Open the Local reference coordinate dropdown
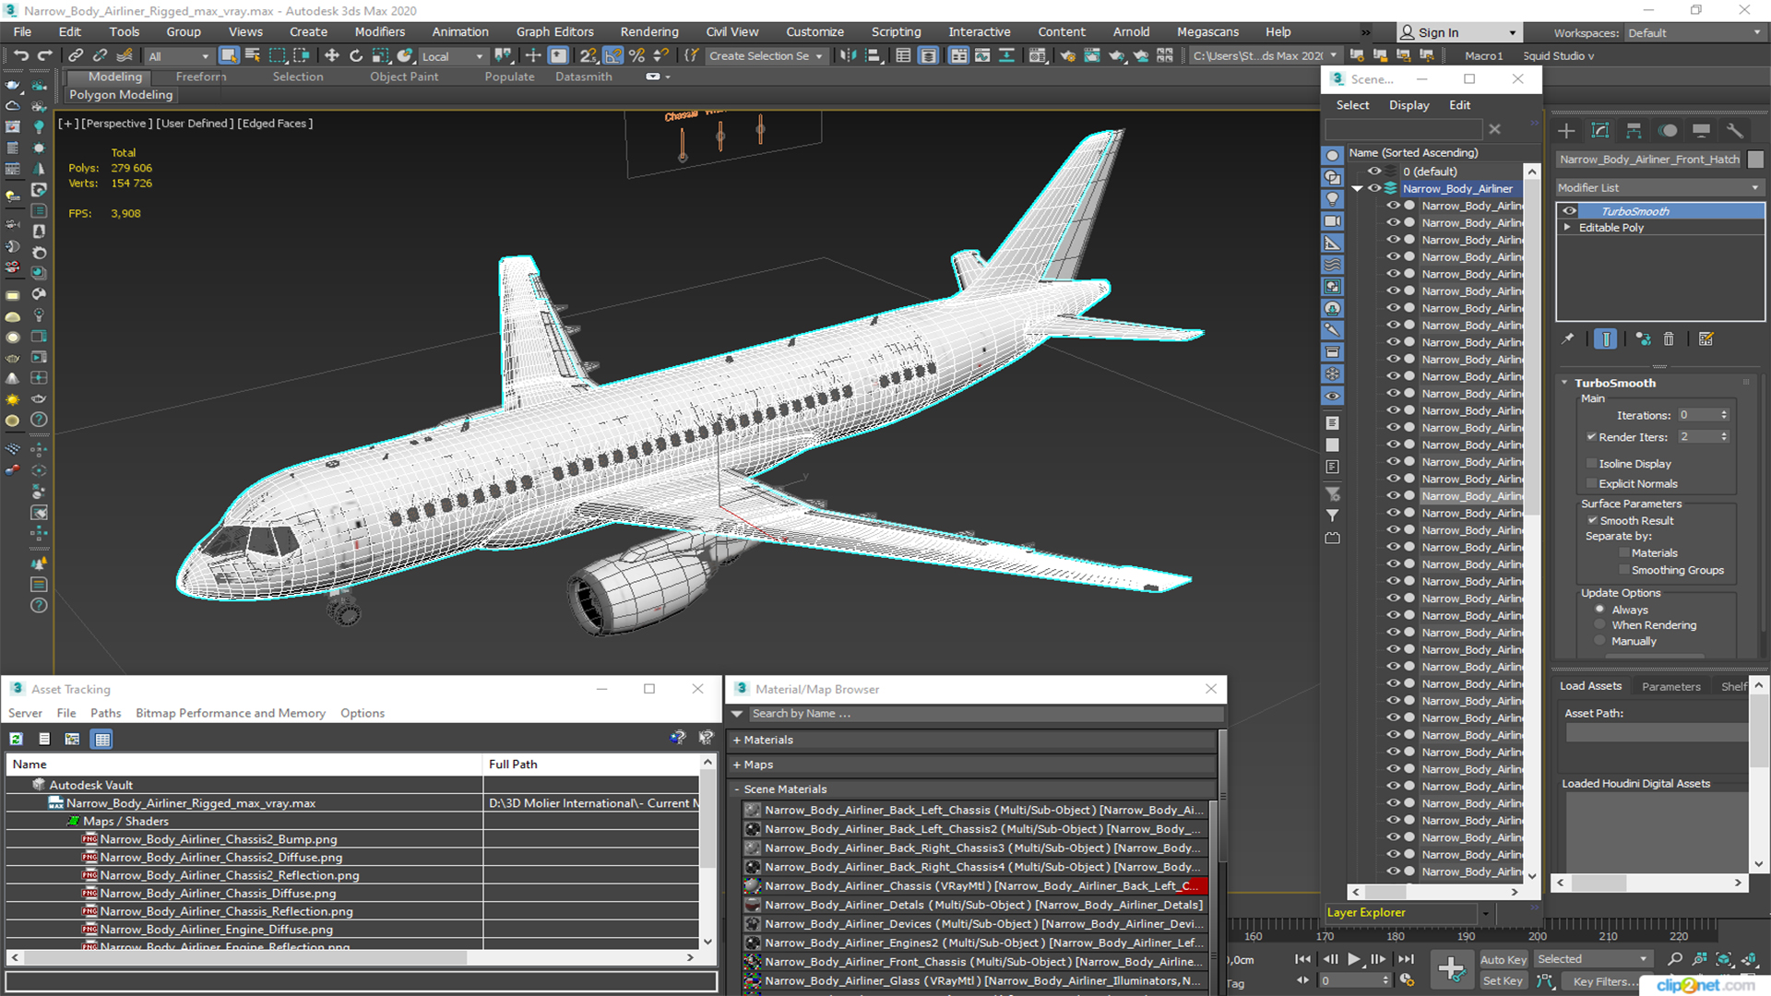This screenshot has width=1771, height=996. 452,56
